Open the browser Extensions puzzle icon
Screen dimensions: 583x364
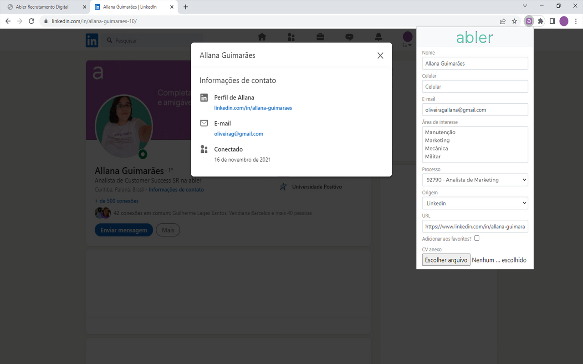click(540, 21)
